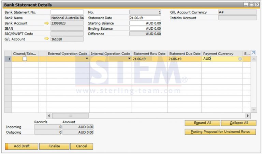Viewport: 262px width, 154px height.
Task: Click Statement Due Date column header
Action: (185, 54)
